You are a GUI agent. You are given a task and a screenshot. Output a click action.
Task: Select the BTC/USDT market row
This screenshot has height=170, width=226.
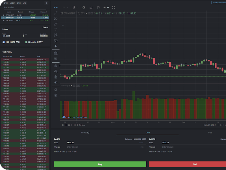(25, 15)
